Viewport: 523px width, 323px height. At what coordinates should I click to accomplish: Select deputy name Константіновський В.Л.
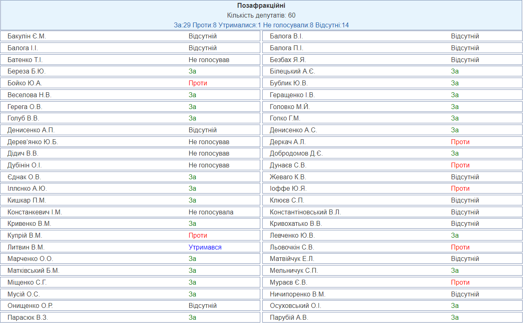[305, 212]
